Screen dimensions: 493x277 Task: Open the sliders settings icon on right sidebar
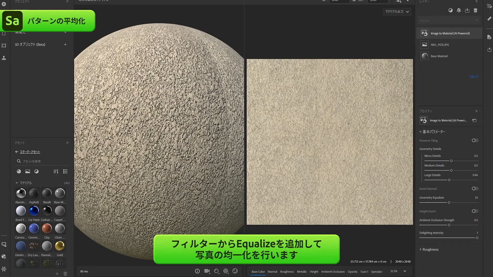(489, 6)
